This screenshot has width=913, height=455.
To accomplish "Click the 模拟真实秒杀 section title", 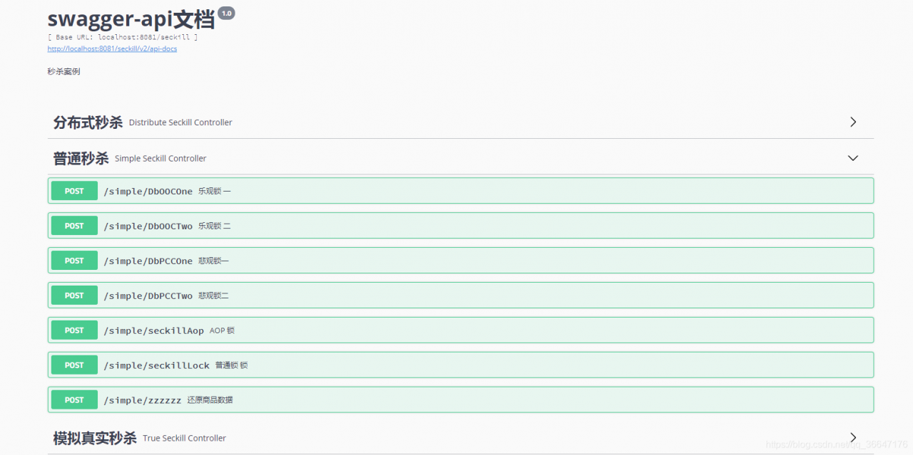I will click(94, 438).
